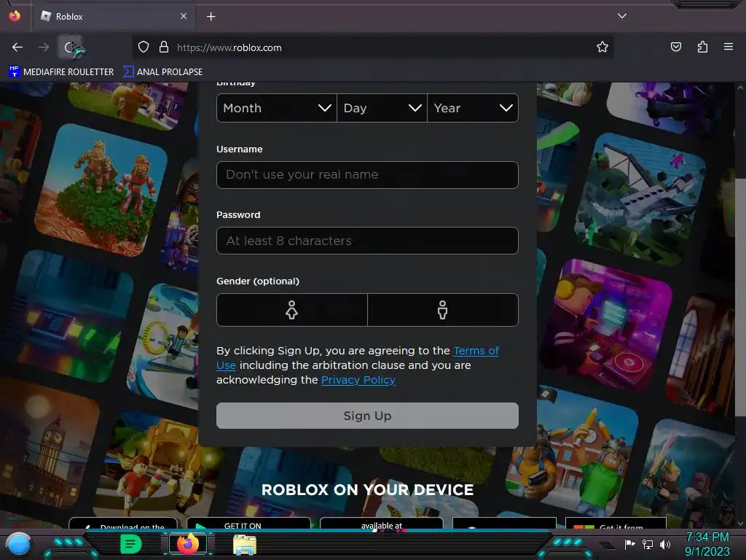Select the male gender option

[x=442, y=310]
